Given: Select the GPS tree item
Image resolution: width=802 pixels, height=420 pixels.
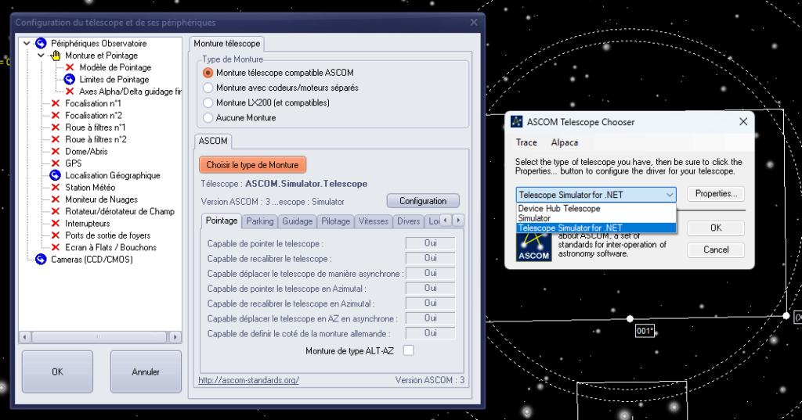Looking at the screenshot, I should (x=73, y=163).
